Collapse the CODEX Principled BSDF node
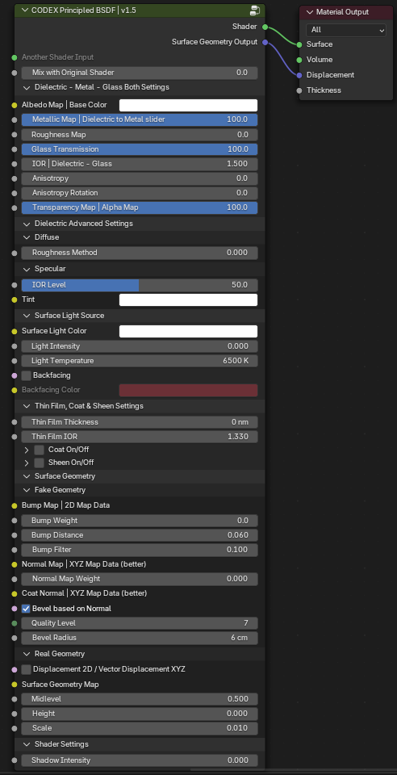The width and height of the screenshot is (397, 775). pyautogui.click(x=23, y=10)
